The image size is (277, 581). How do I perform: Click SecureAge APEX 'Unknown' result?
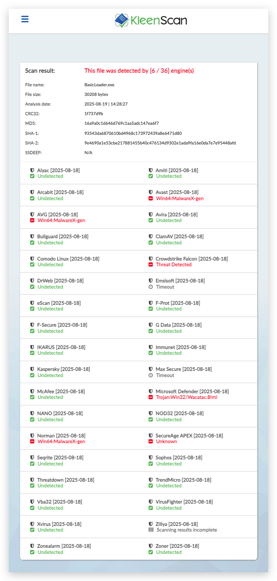point(167,441)
